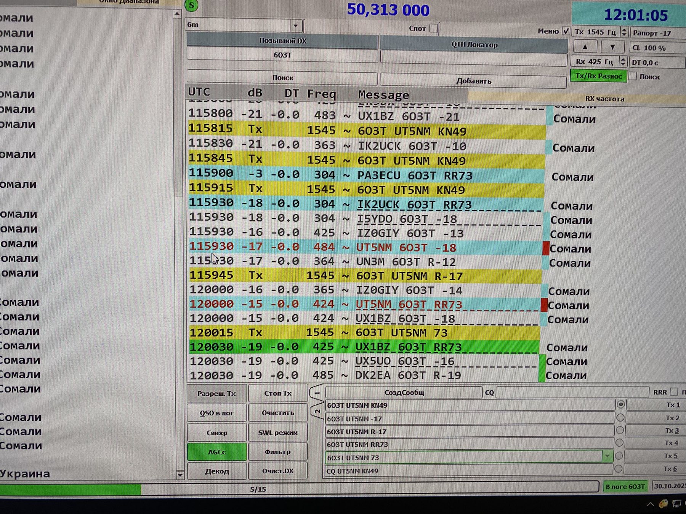686x514 pixels.
Task: Increase the Tx 1545 Гц stepper value
Action: [x=624, y=29]
